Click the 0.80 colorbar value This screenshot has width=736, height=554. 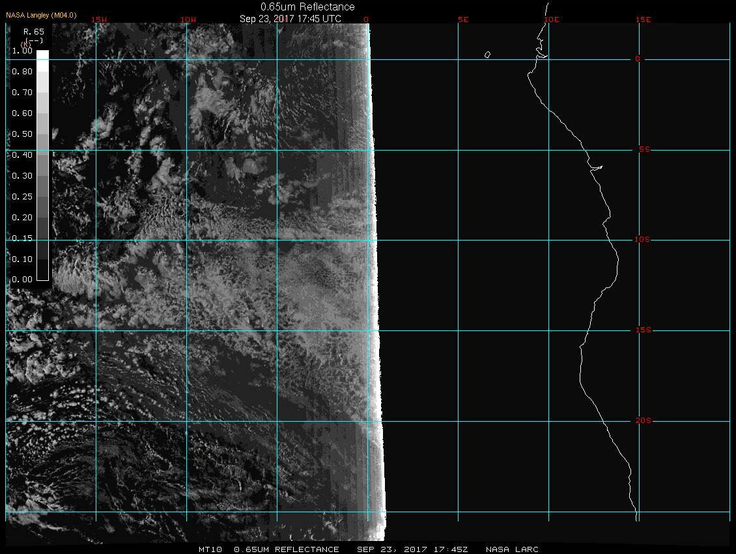(x=22, y=72)
